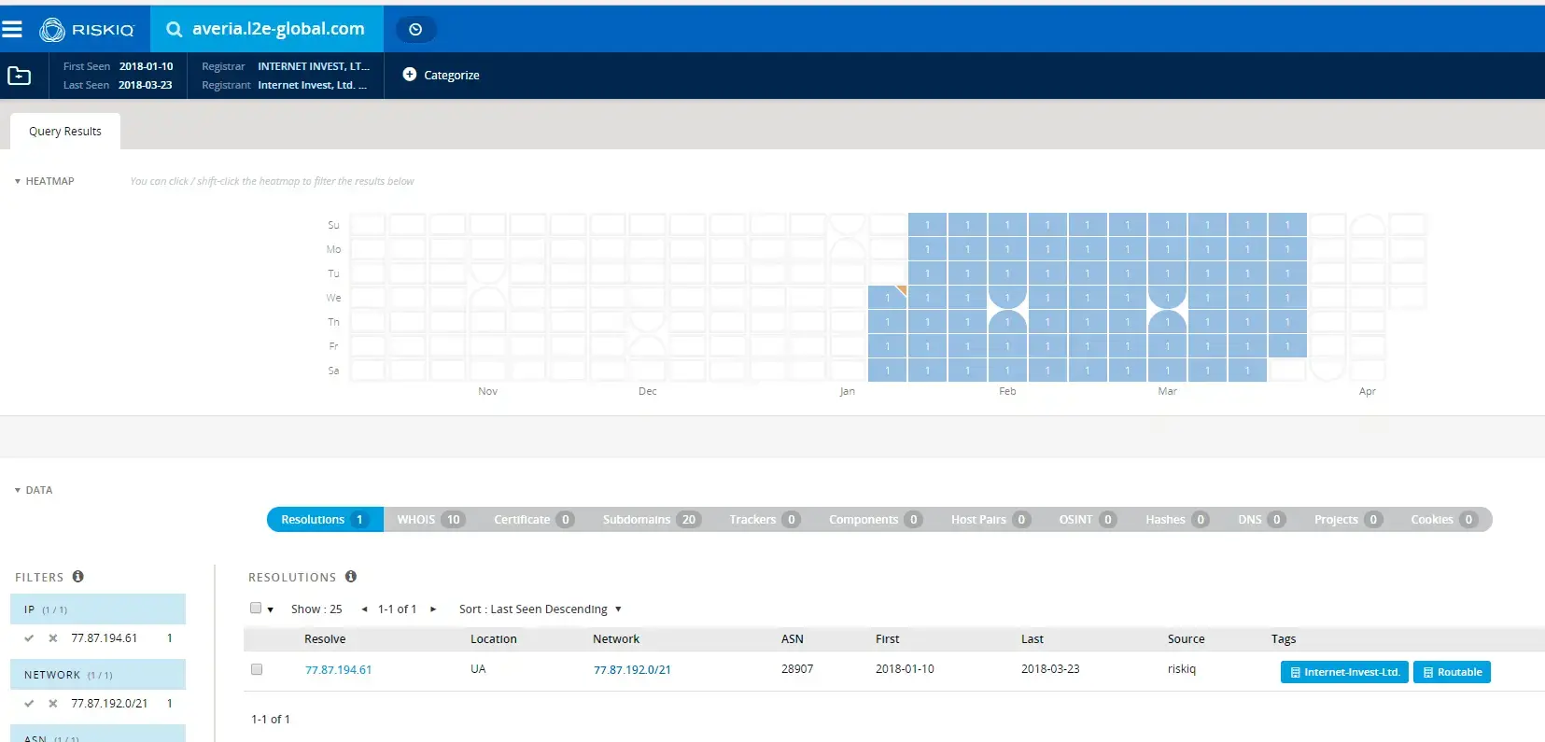The height and width of the screenshot is (742, 1545).
Task: Open the OSINT tab
Action: (x=1088, y=519)
